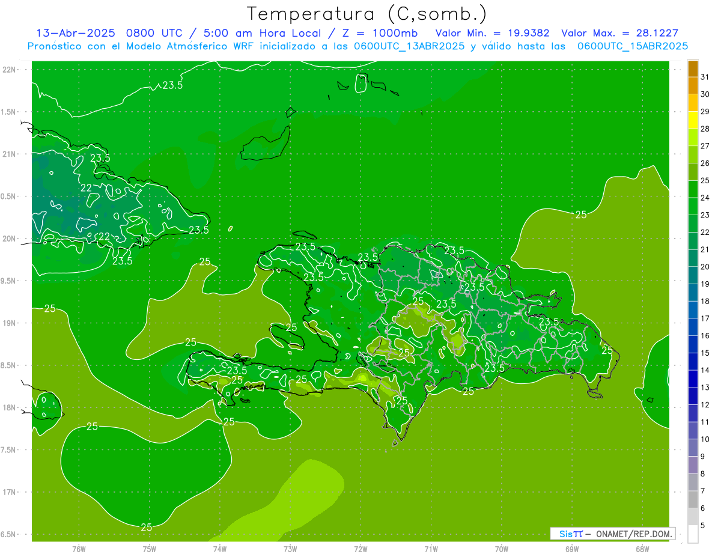Click colorbar label "8"
The height and width of the screenshot is (557, 721).
point(703,473)
